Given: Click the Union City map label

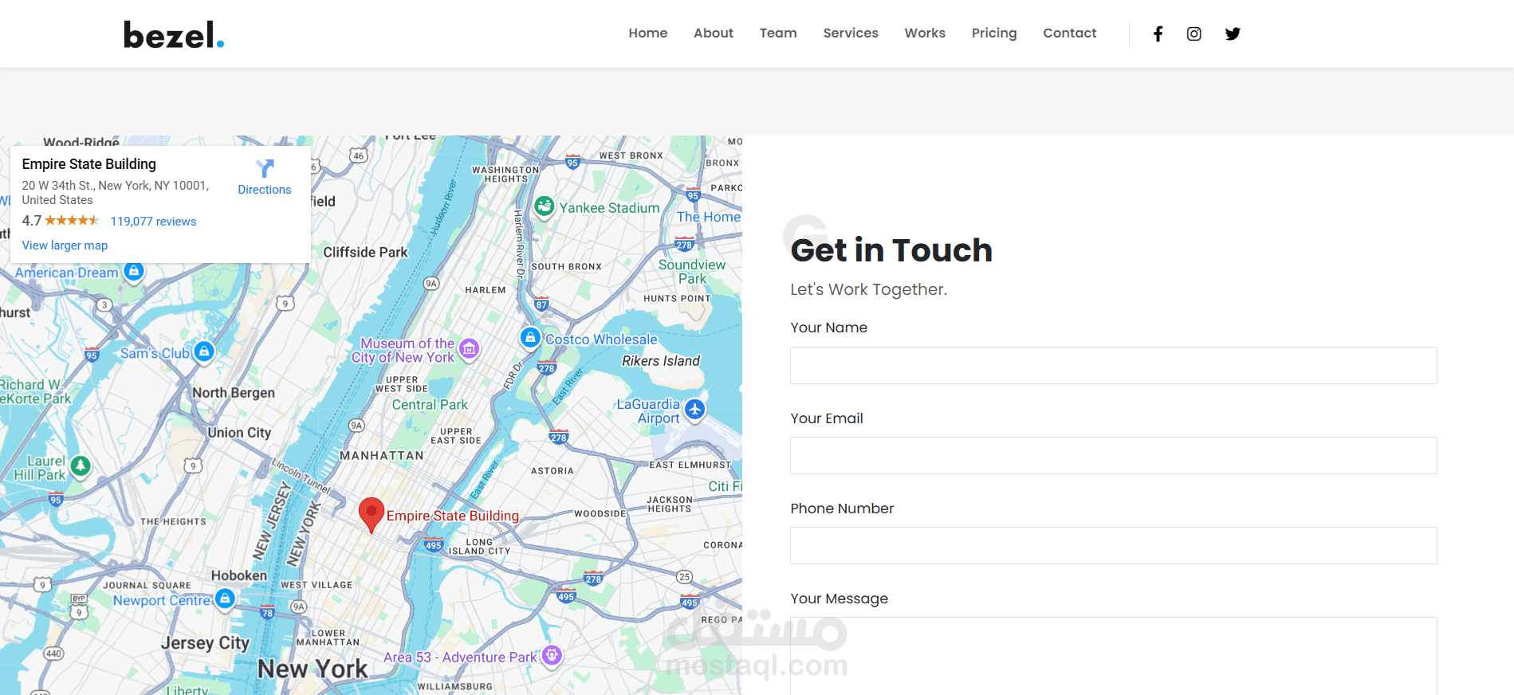Looking at the screenshot, I should (239, 433).
